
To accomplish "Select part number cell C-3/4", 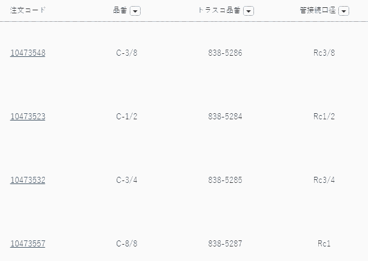I will coord(127,180).
